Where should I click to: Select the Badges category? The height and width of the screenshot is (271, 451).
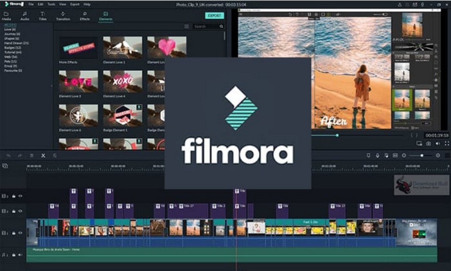tap(12, 48)
